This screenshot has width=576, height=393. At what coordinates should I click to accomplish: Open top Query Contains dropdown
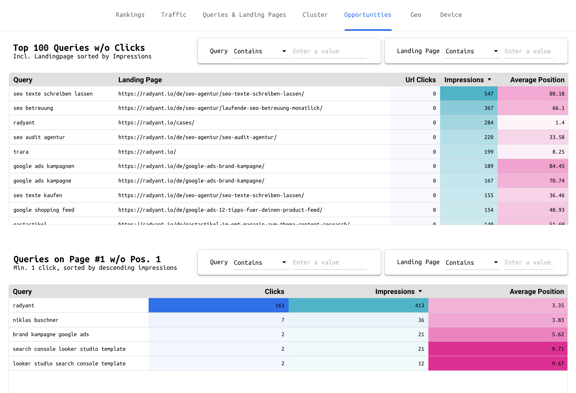pyautogui.click(x=261, y=51)
